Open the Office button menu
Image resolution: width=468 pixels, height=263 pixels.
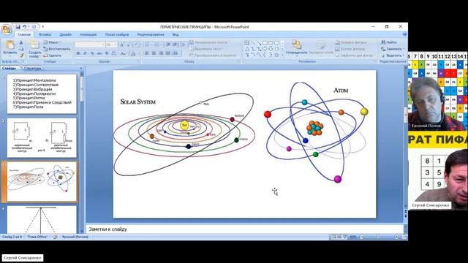7,29
